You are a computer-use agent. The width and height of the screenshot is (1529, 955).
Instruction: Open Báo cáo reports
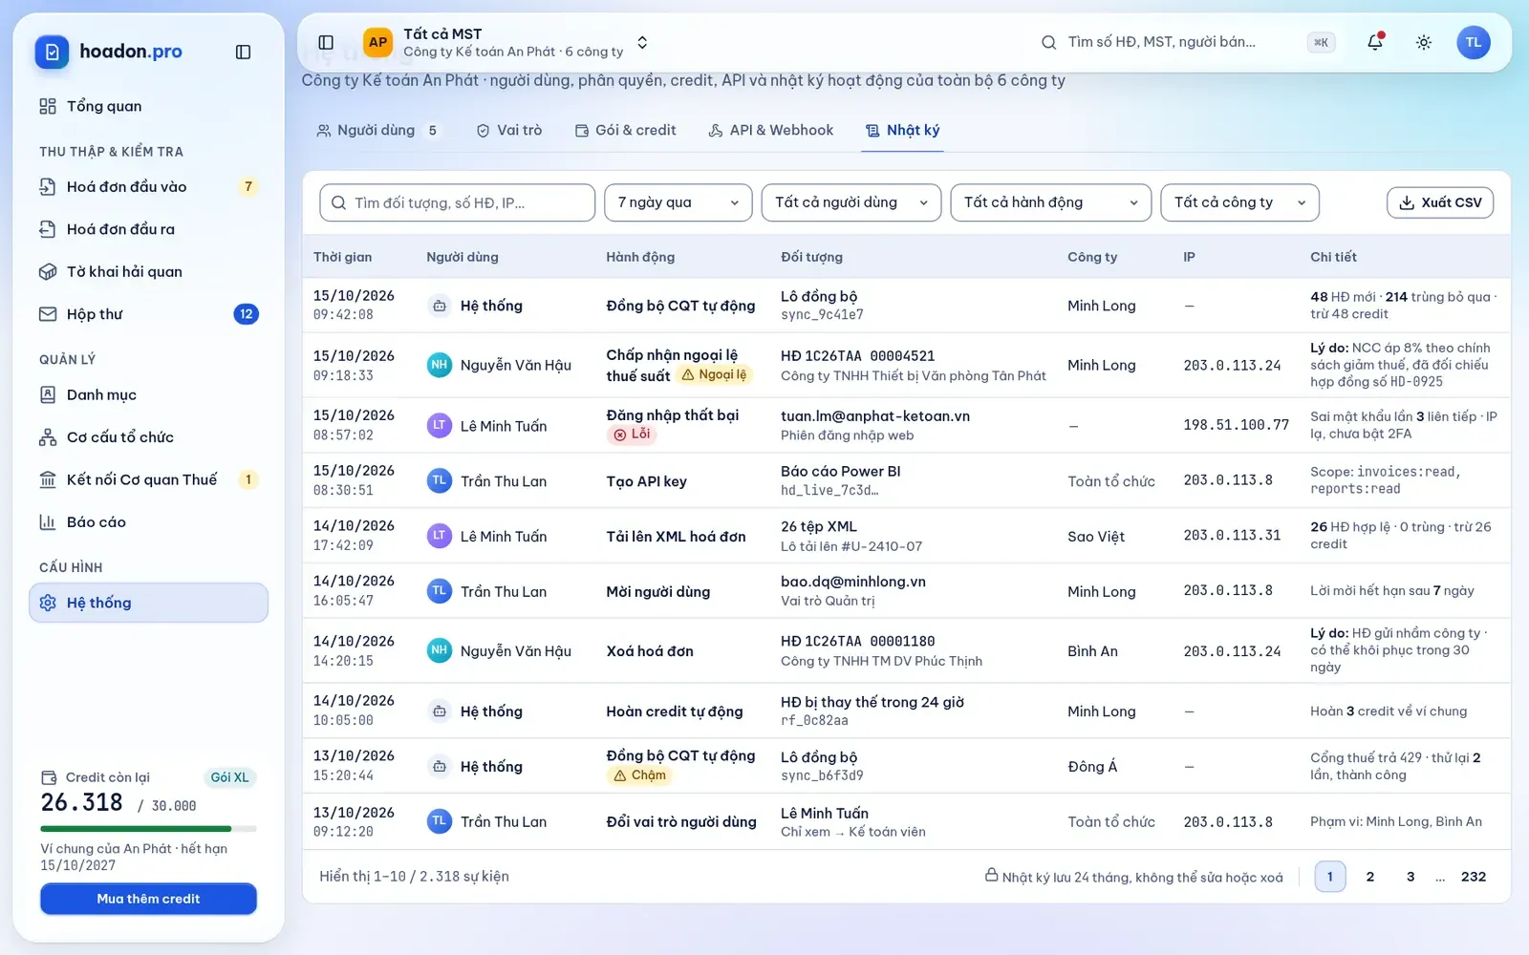[148, 521]
